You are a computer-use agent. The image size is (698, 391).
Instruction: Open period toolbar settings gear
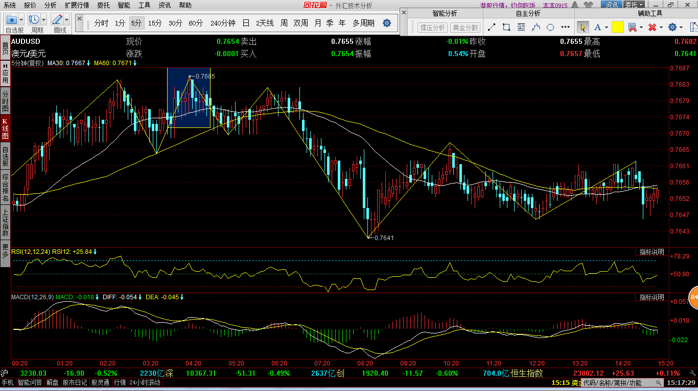(387, 23)
